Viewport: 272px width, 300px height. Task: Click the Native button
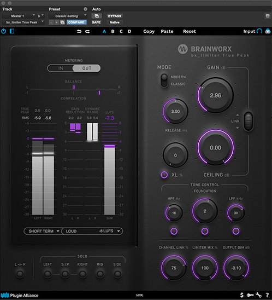click(115, 22)
